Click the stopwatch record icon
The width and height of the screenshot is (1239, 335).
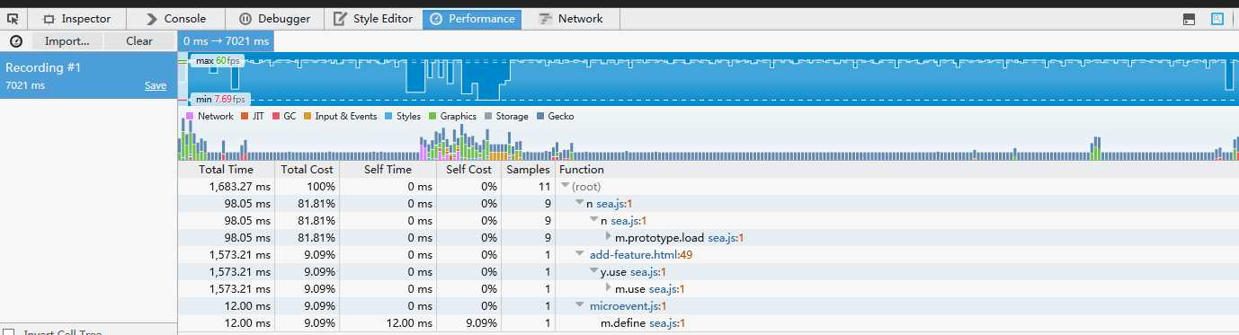click(15, 41)
